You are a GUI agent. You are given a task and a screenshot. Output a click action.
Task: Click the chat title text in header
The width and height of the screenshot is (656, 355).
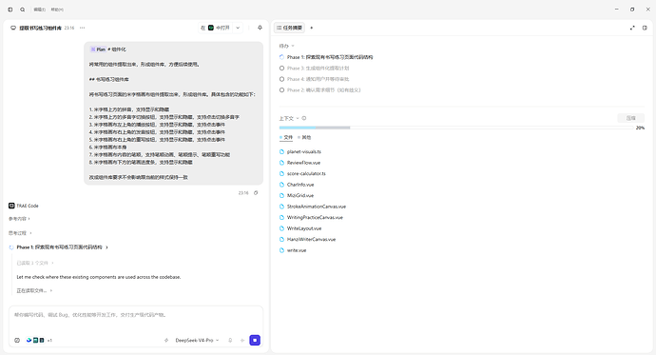coord(41,28)
